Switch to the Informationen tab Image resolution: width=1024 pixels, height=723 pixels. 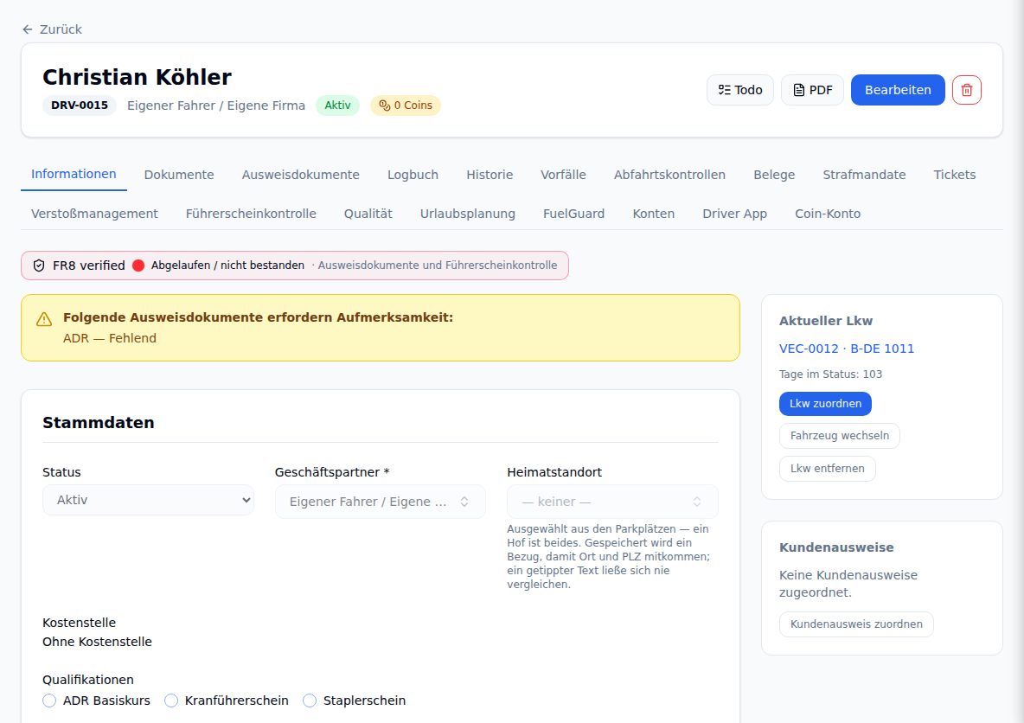click(x=74, y=174)
